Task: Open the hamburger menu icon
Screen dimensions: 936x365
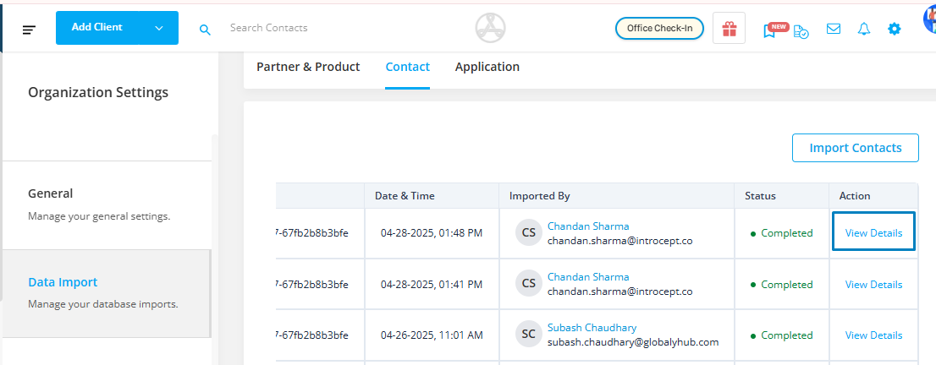Action: coord(30,30)
